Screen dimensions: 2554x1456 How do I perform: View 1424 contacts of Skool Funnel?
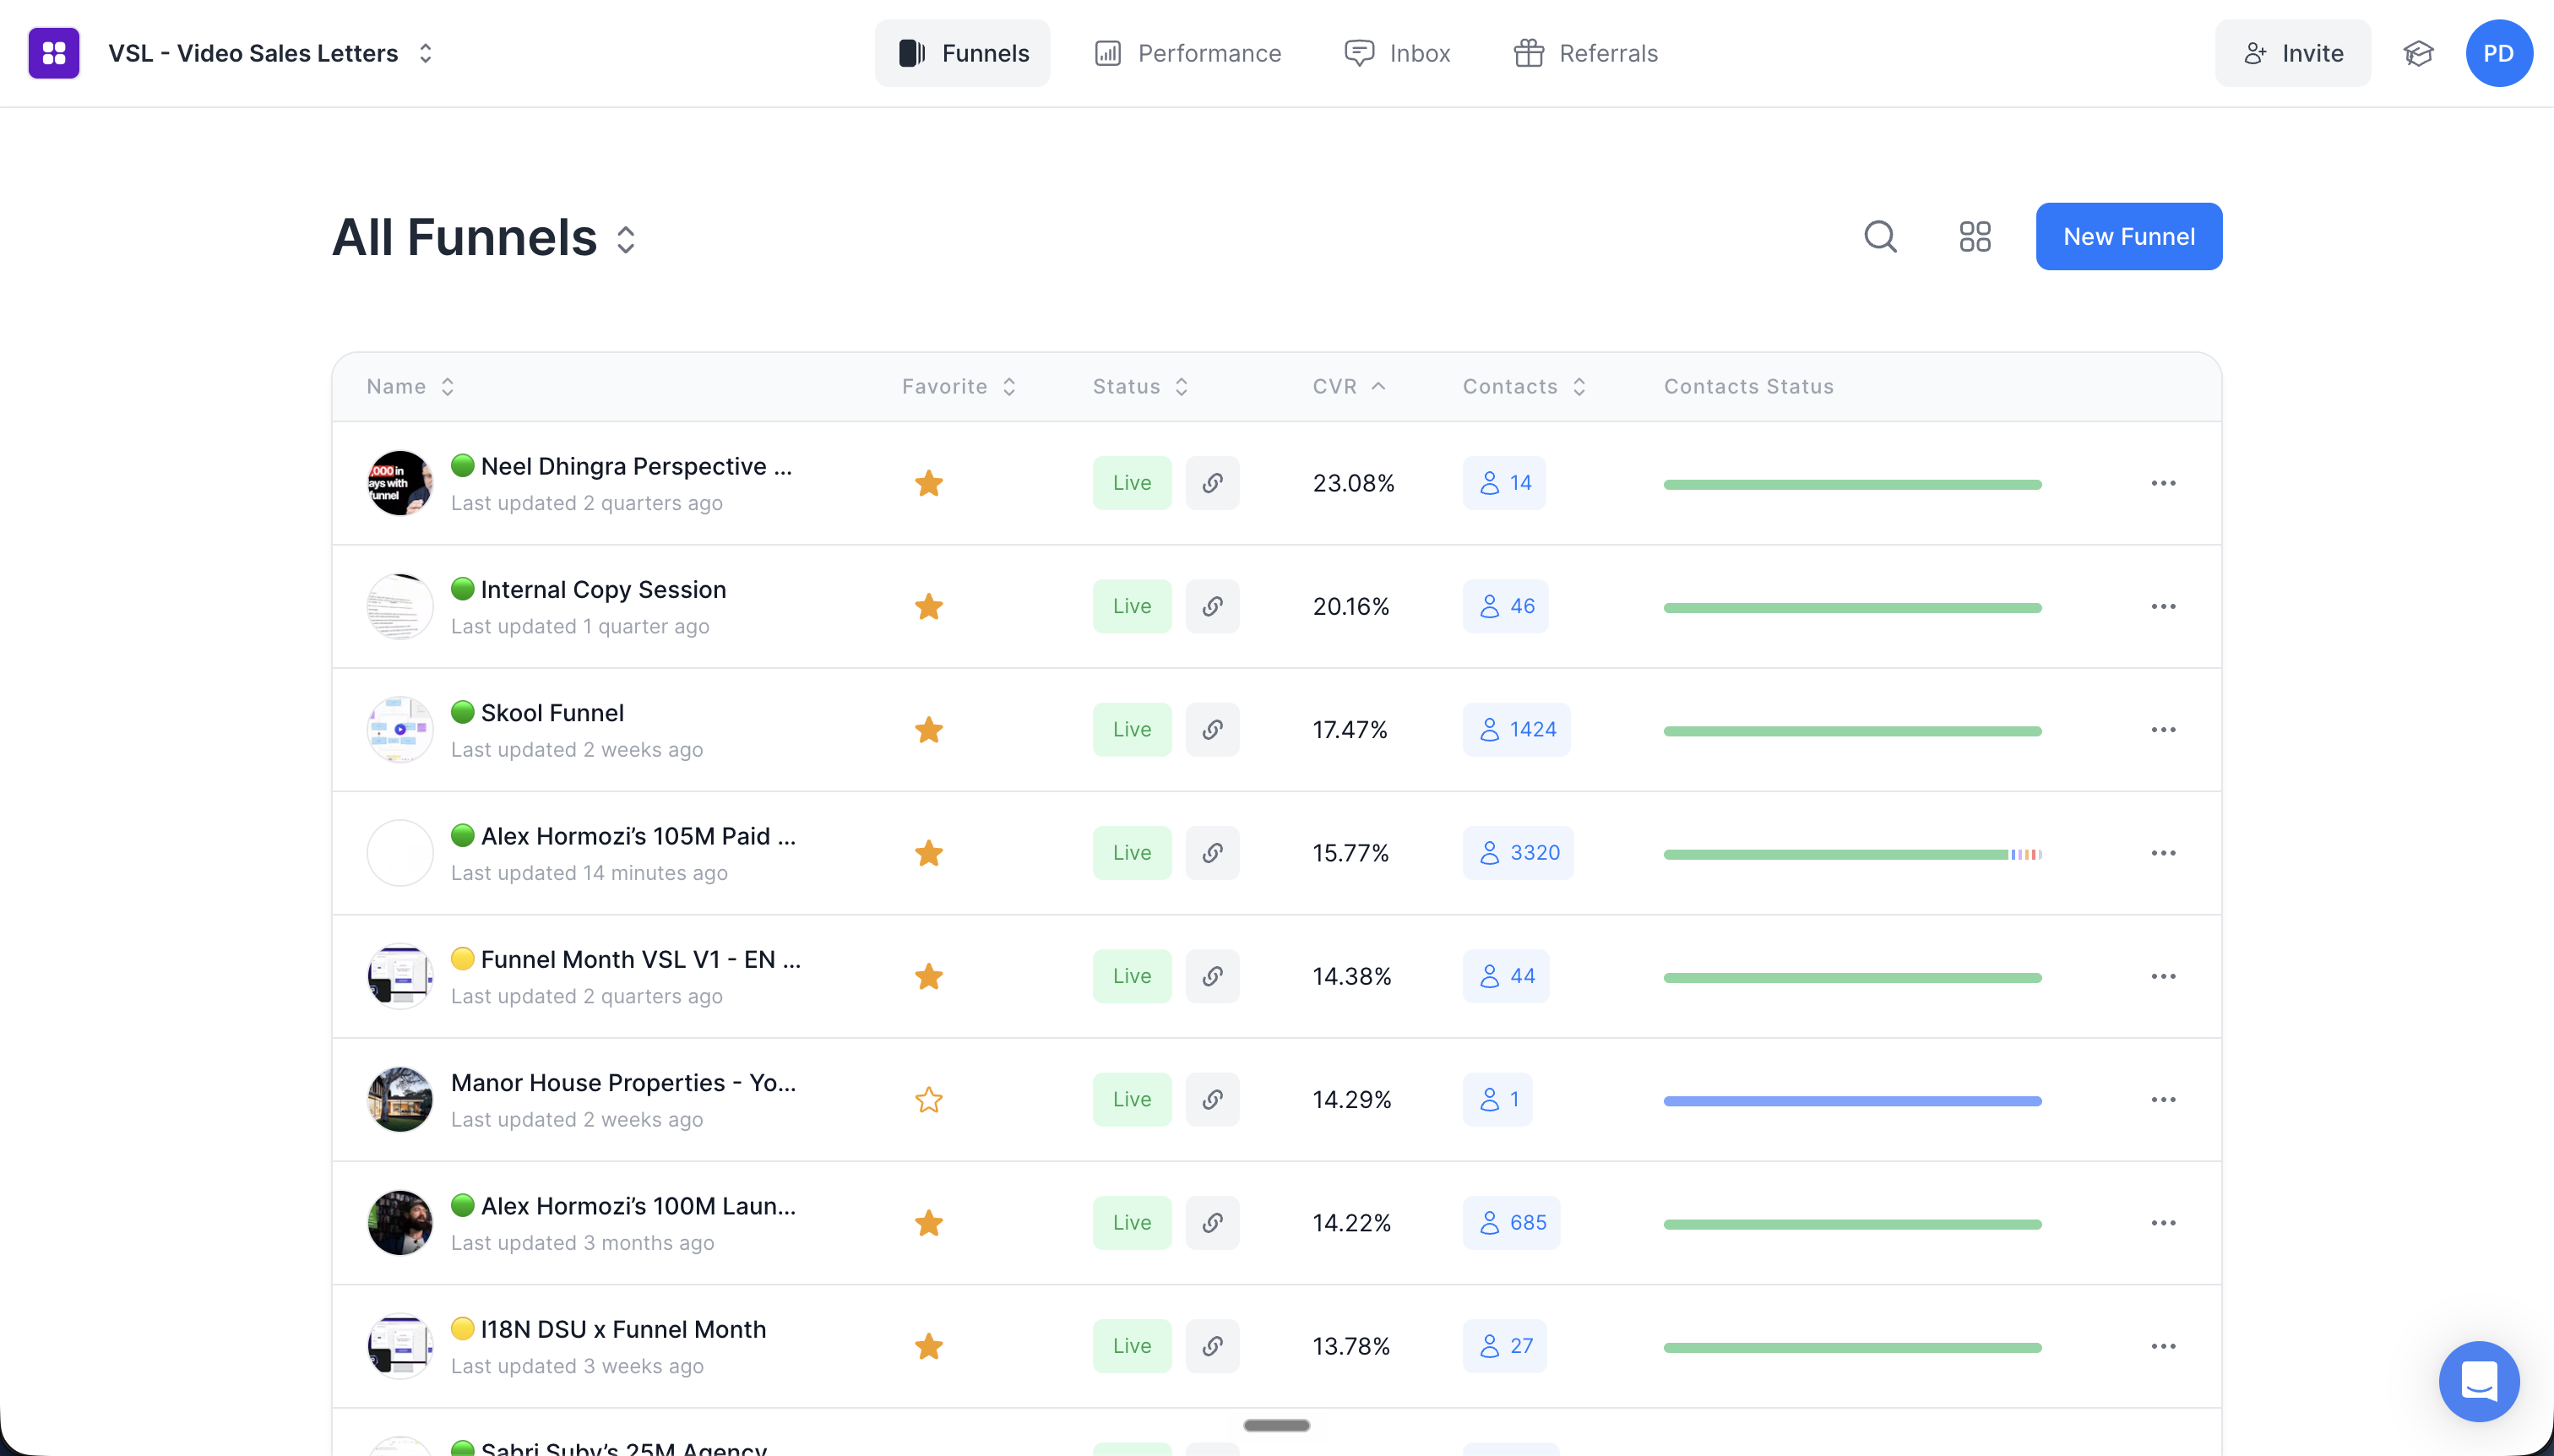coord(1516,729)
